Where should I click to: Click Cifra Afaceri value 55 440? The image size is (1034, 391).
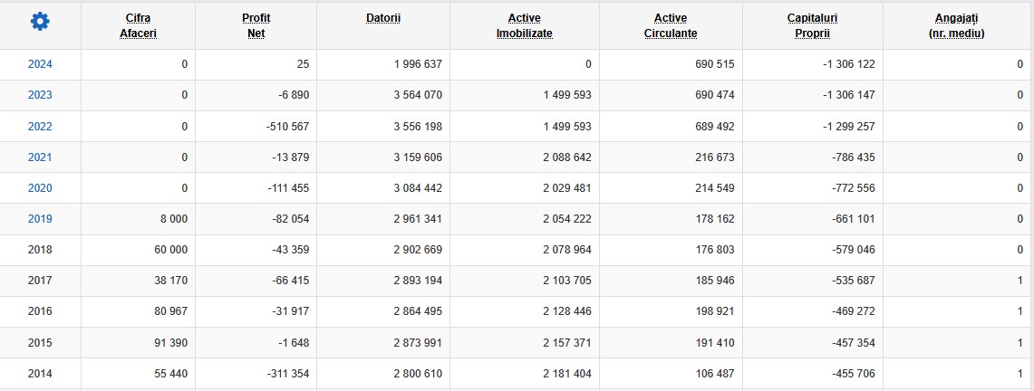click(x=170, y=374)
